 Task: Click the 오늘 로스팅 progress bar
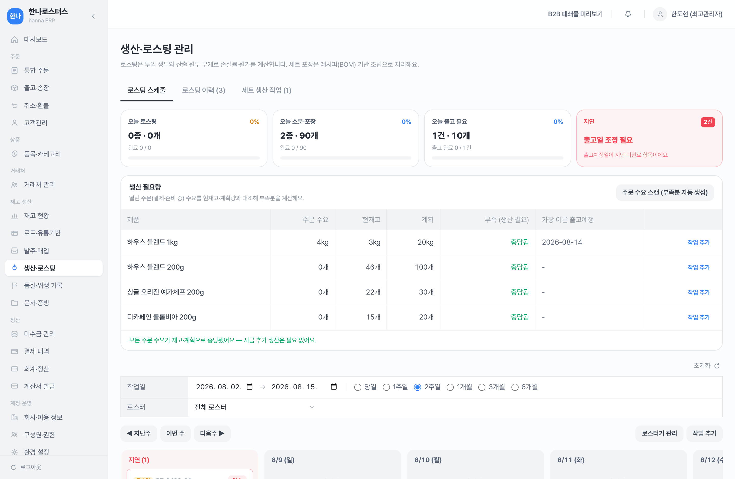[194, 158]
